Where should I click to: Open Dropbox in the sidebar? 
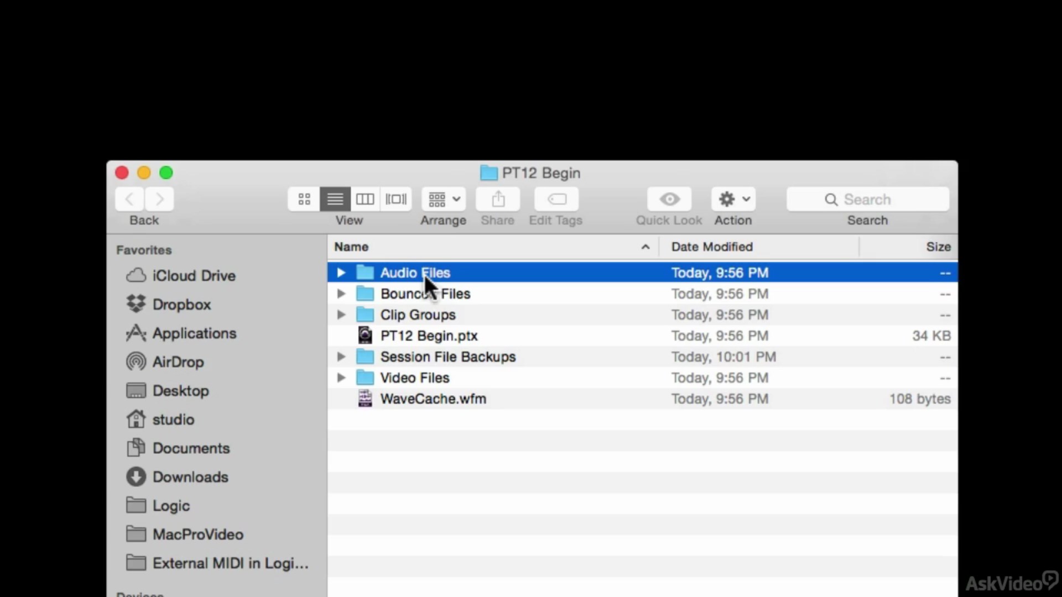tap(181, 305)
